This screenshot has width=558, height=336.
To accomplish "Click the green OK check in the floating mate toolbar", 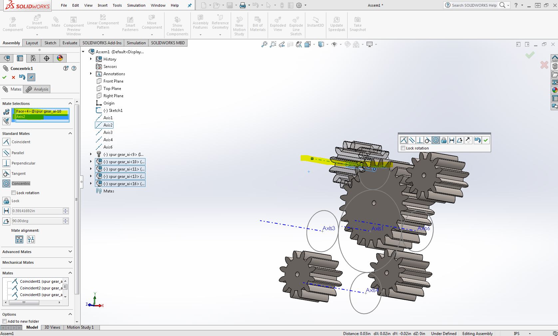I will pos(486,140).
